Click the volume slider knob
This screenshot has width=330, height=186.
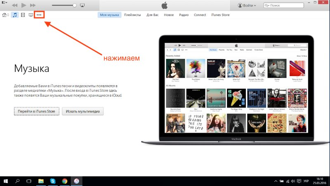pos(75,5)
